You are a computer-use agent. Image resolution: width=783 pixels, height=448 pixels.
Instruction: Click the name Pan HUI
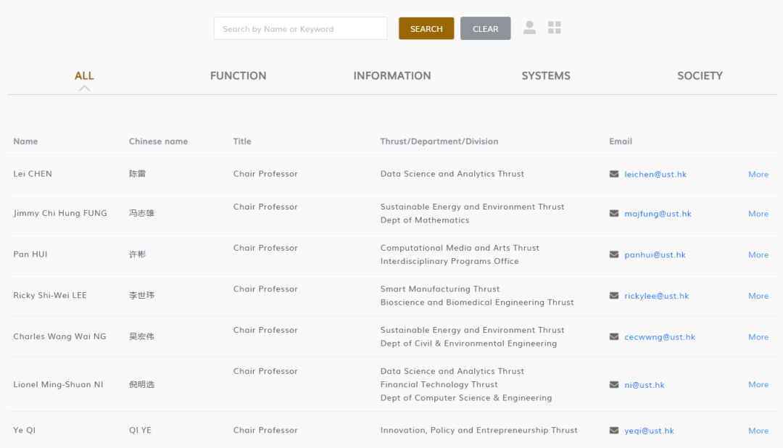pyautogui.click(x=30, y=254)
